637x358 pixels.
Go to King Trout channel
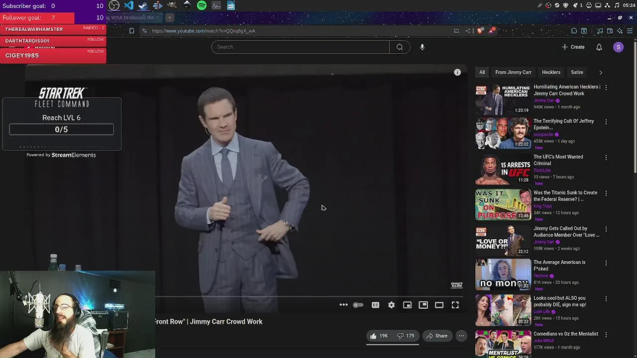click(x=542, y=206)
